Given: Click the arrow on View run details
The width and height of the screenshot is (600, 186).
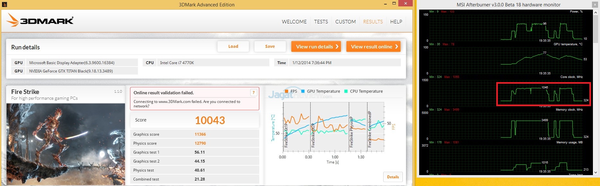Looking at the screenshot, I should 337,46.
